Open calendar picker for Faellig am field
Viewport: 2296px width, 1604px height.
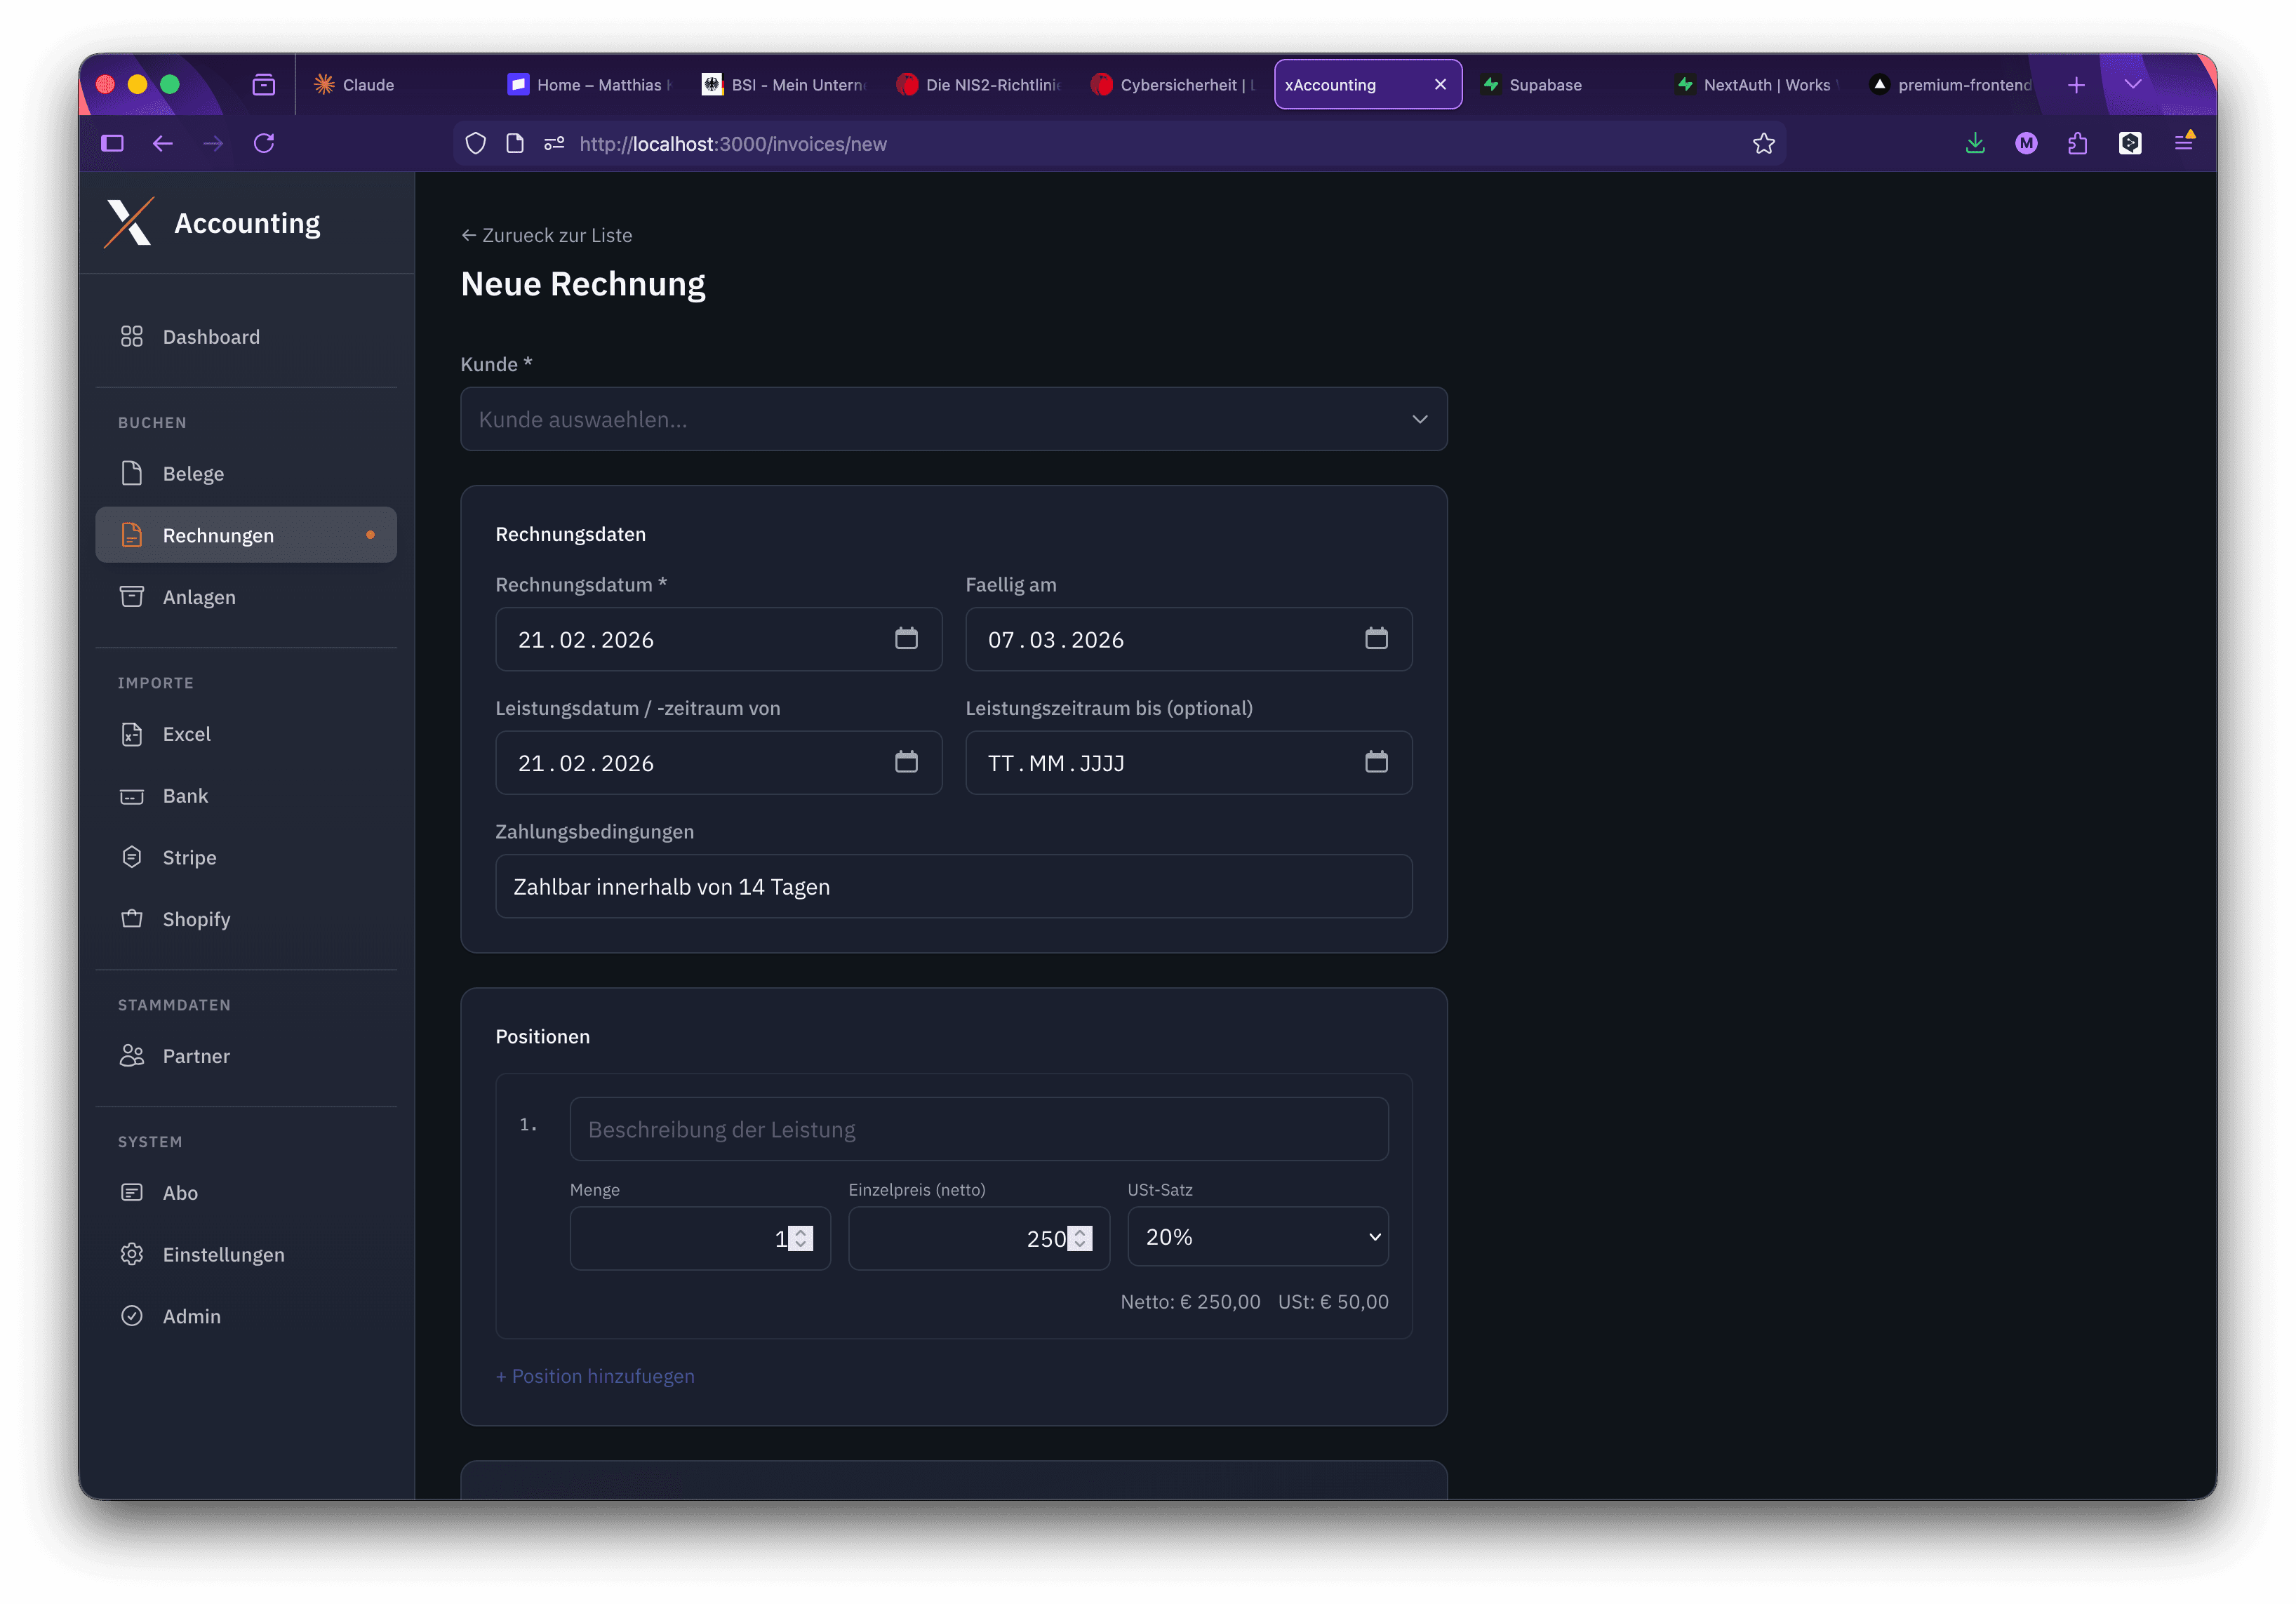pyautogui.click(x=1376, y=639)
